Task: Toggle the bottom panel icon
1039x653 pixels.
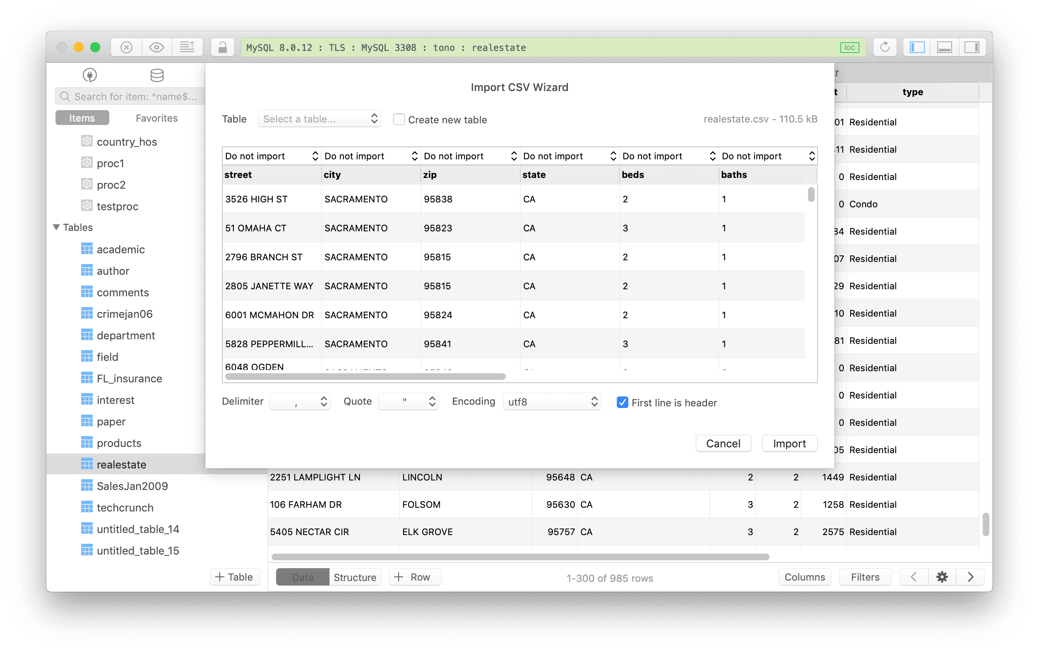Action: tap(945, 48)
